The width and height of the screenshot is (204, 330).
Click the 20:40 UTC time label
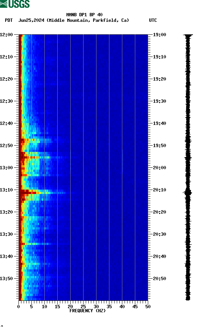tap(160, 256)
